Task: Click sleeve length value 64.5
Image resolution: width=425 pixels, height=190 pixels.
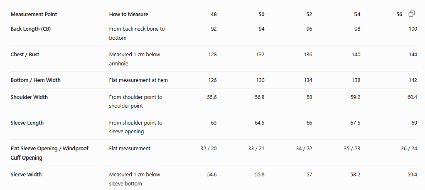Action: pos(259,123)
